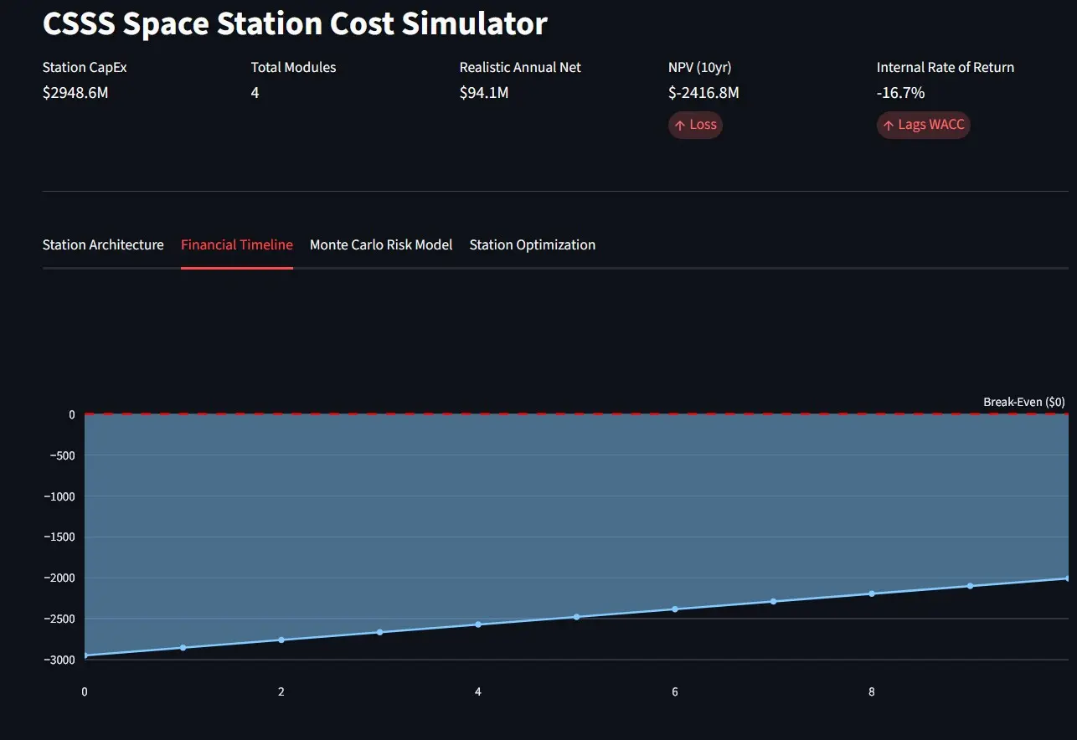This screenshot has height=740, width=1077.
Task: Click the Station CapEx value $2948.6M
Action: (x=75, y=92)
